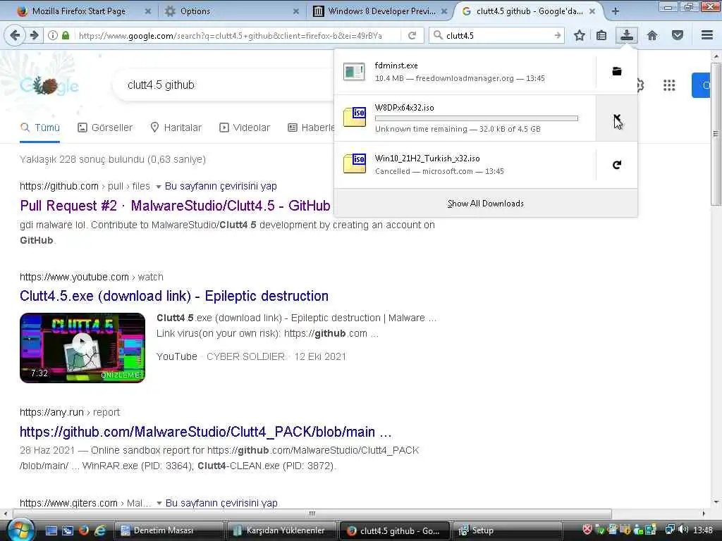This screenshot has width=722, height=541.
Task: Select the Haritalar search filter
Action: (x=176, y=128)
